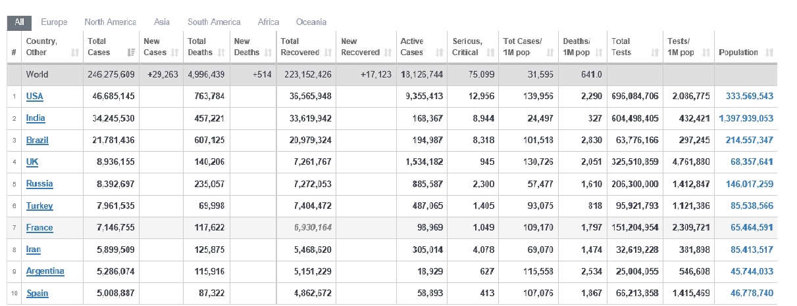Screen dimensions: 797x306
Task: Open the UK country link
Action: pyautogui.click(x=32, y=162)
